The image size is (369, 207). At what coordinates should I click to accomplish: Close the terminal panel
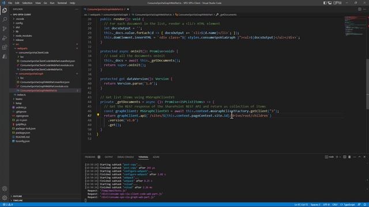tap(364, 157)
